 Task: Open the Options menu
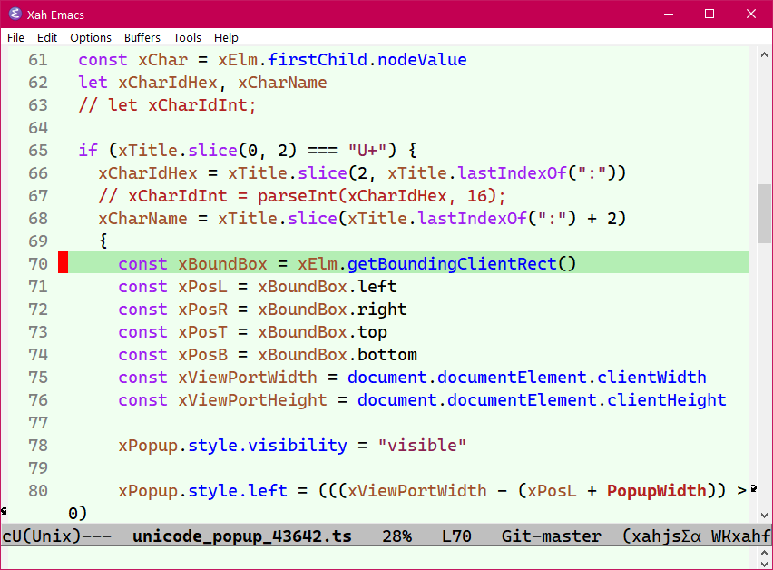pos(91,37)
